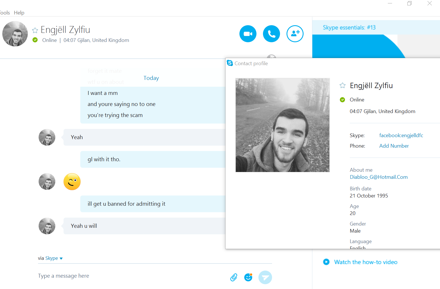Click the header location 04:07 Gjilan, United Kingdom

96,40
